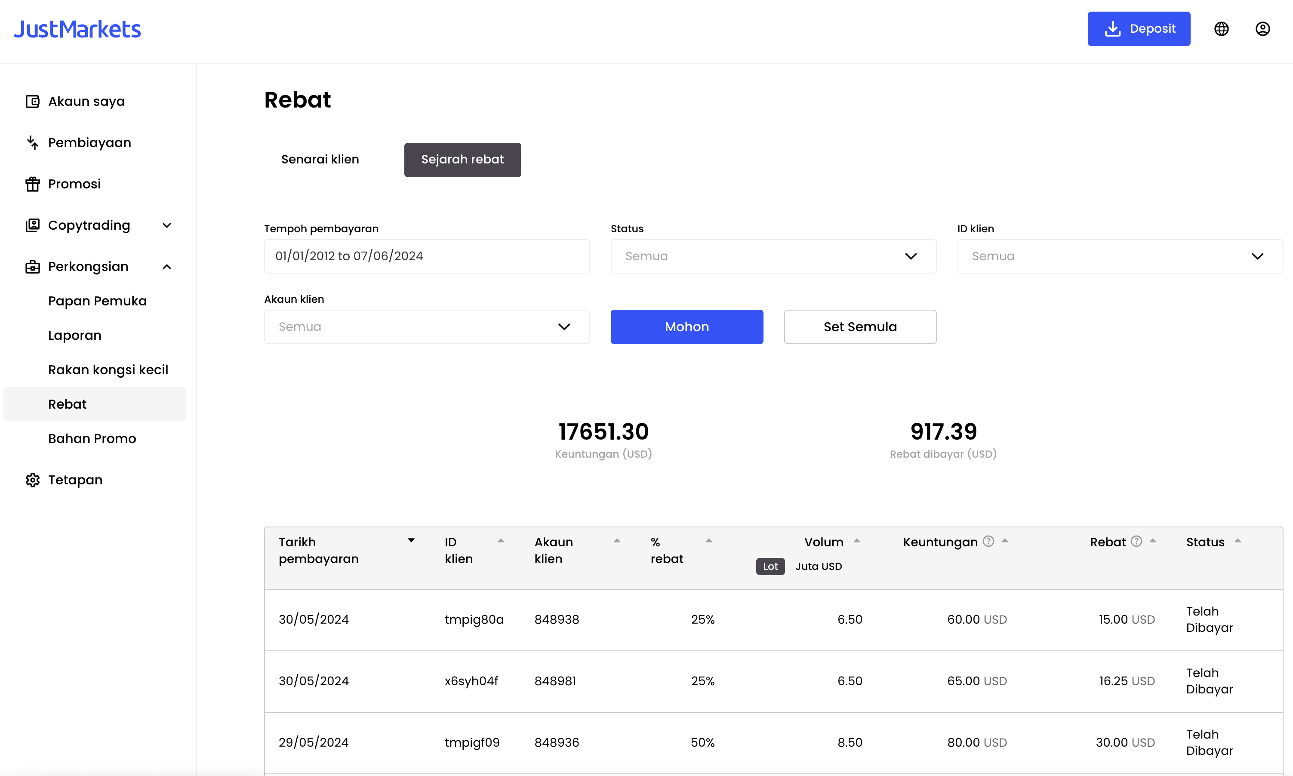Open the language globe icon
The image size is (1293, 776).
[x=1221, y=29]
